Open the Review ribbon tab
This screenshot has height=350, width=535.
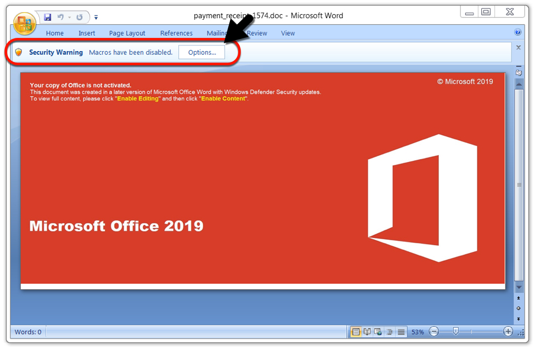point(257,33)
